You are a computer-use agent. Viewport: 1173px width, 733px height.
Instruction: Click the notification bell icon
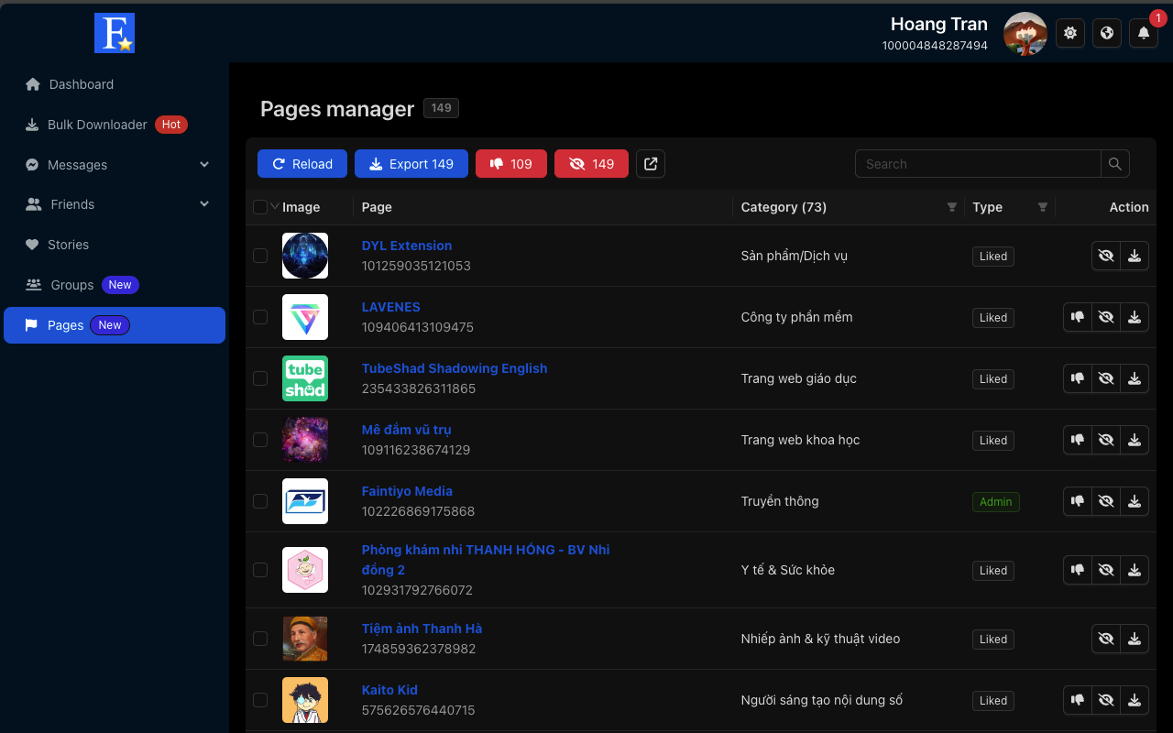click(x=1143, y=34)
